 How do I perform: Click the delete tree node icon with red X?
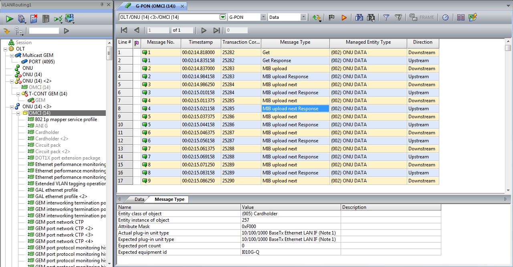(34, 18)
